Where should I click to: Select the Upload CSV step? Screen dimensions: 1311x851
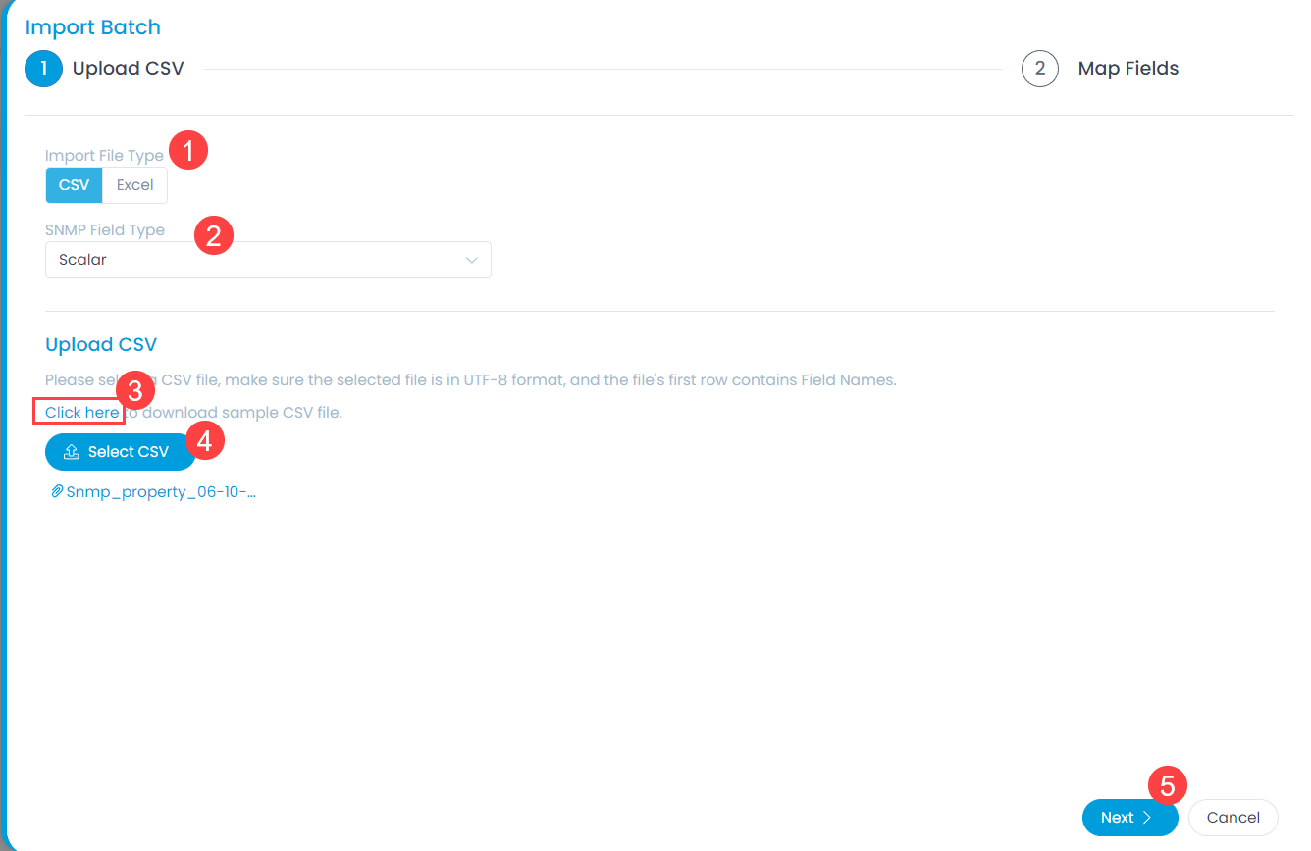[x=128, y=68]
